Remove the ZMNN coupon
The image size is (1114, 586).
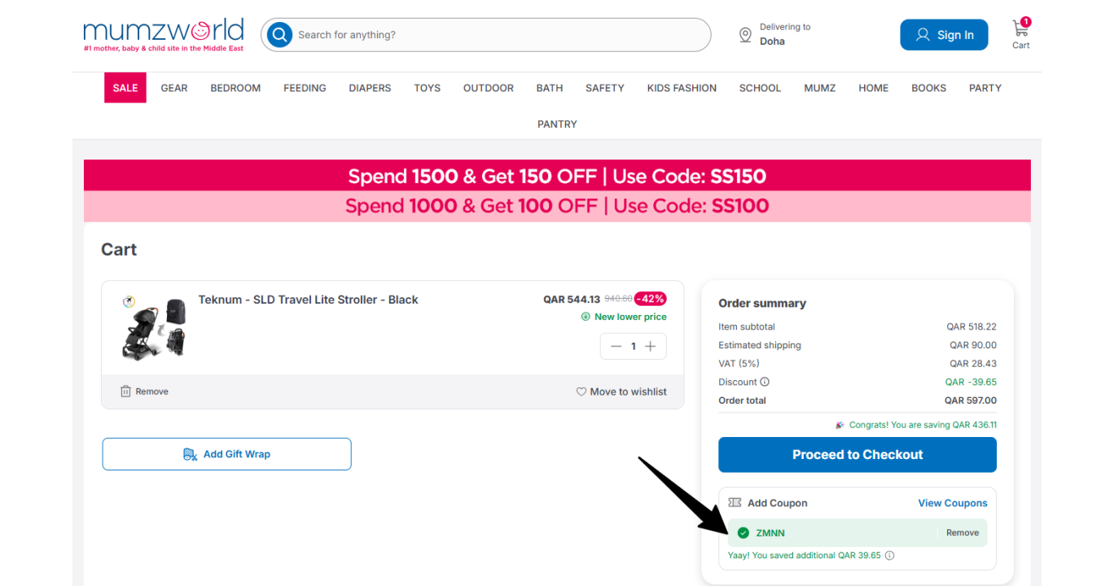pyautogui.click(x=963, y=533)
